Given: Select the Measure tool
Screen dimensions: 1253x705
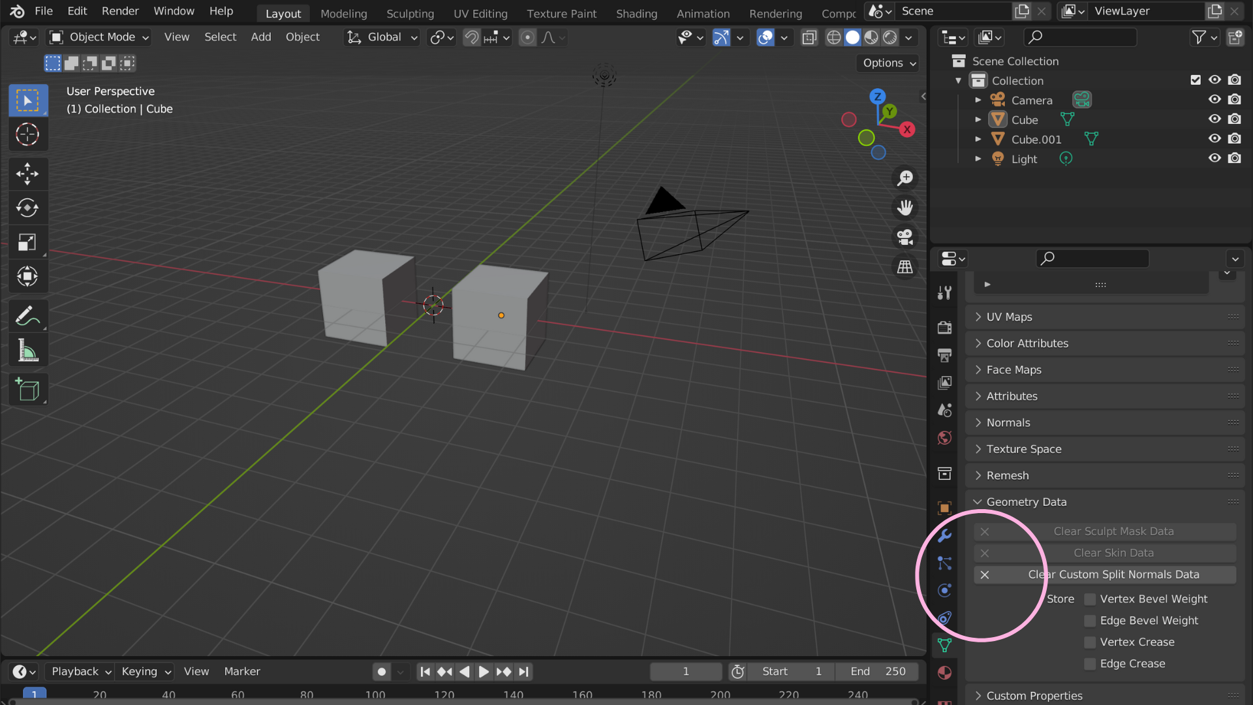Looking at the screenshot, I should click(x=28, y=350).
